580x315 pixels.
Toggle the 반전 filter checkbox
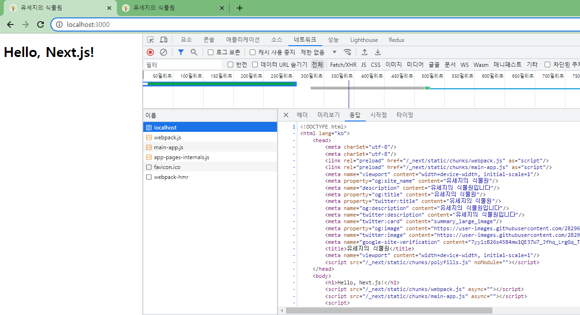click(x=230, y=65)
